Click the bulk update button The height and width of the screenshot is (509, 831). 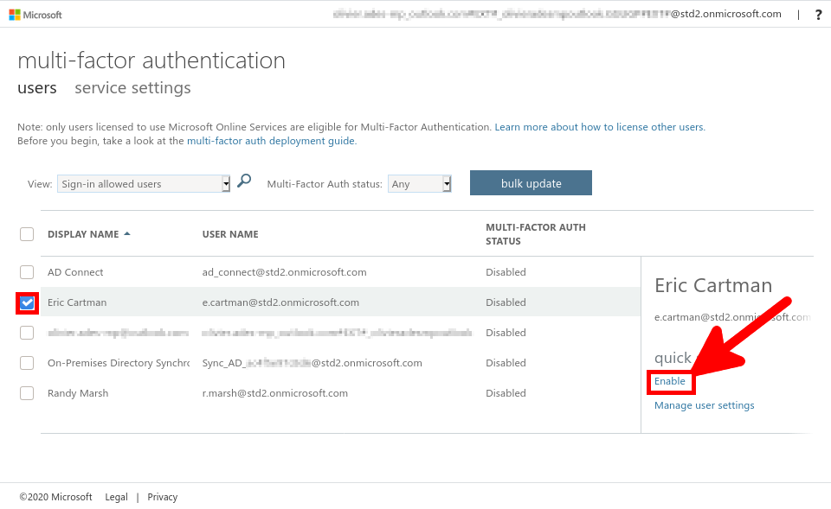coord(531,182)
